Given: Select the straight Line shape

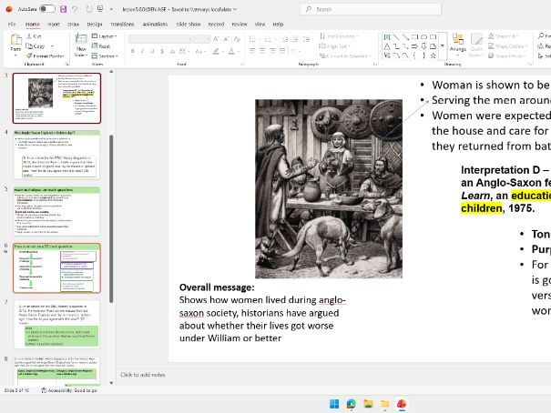Looking at the screenshot, I should coord(396,37).
